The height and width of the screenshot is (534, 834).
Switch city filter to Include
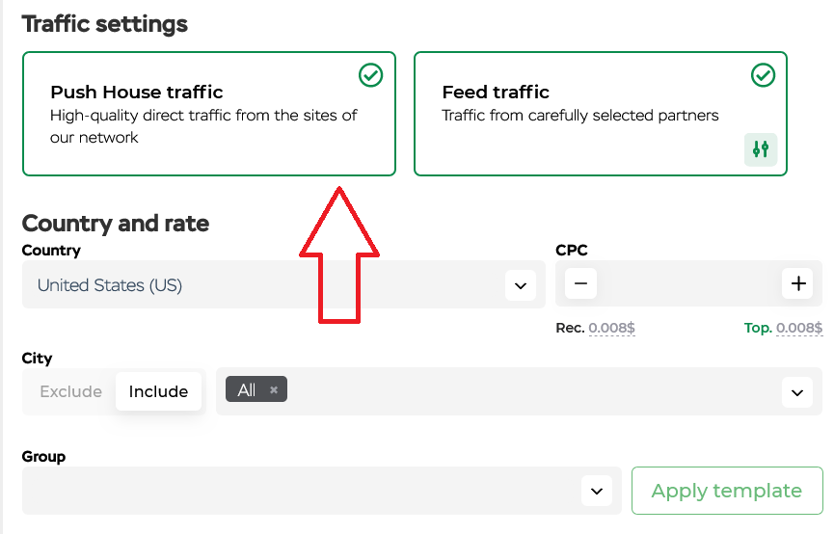(158, 391)
